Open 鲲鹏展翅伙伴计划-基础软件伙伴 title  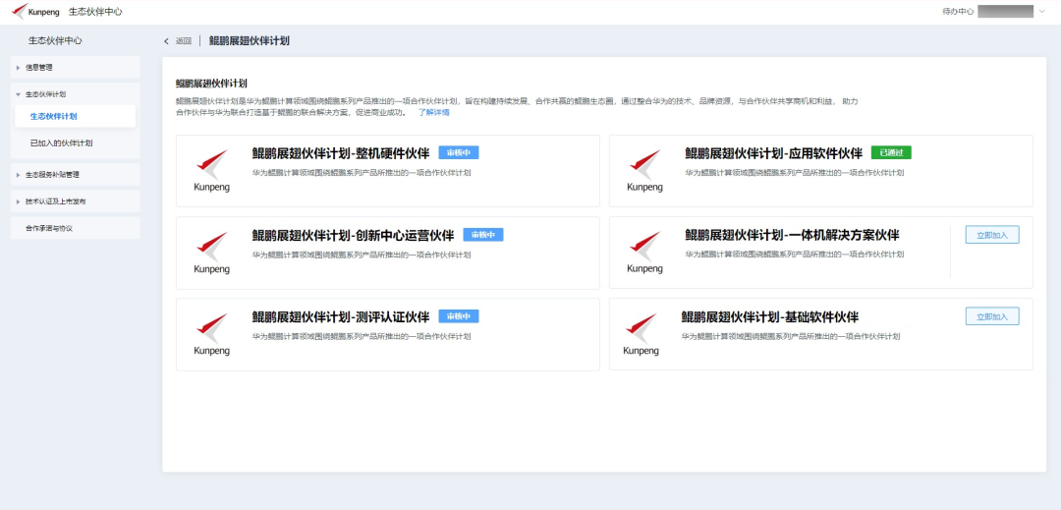[770, 317]
